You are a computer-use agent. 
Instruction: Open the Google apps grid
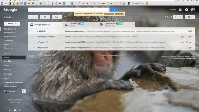coord(180,10)
